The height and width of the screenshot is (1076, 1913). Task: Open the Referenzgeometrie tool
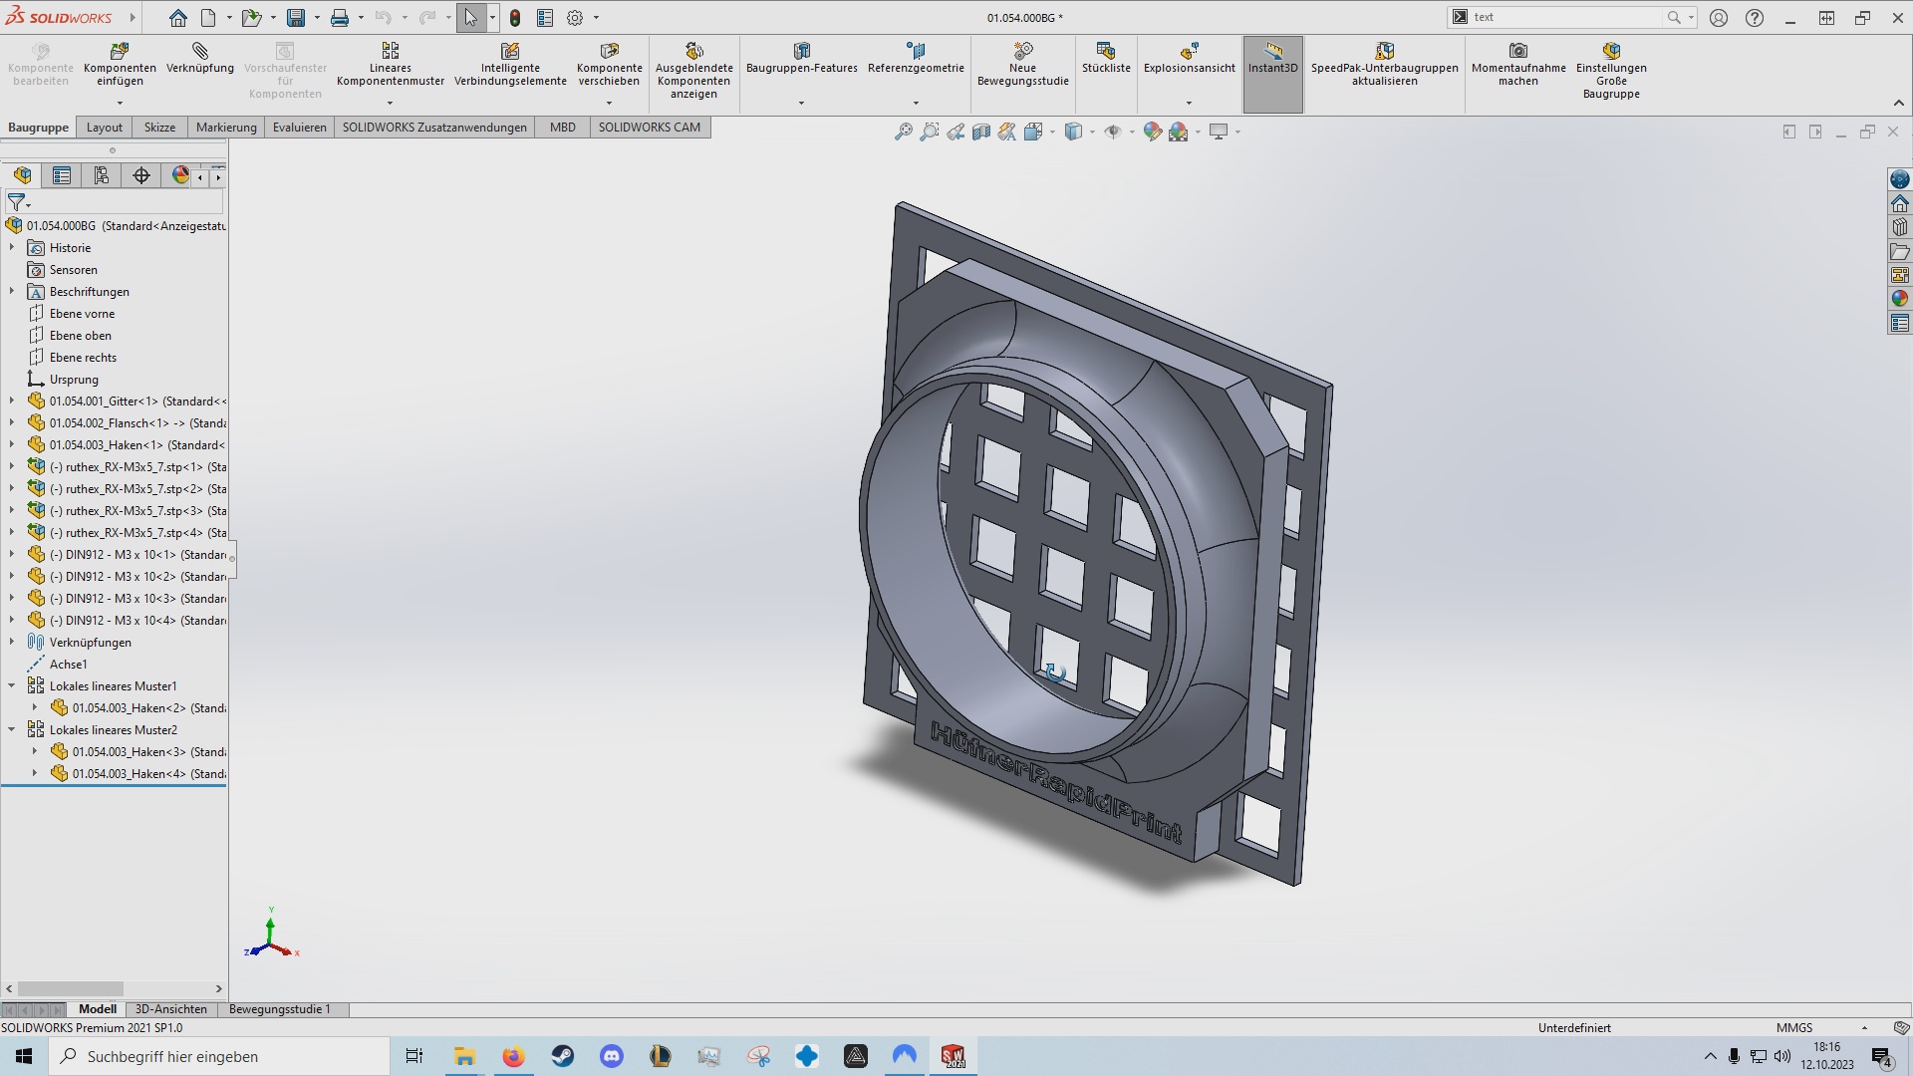pyautogui.click(x=915, y=51)
